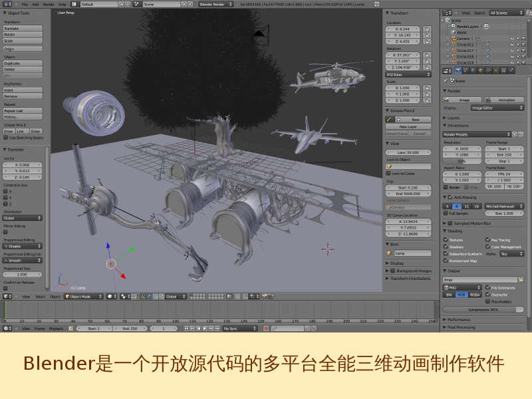Jump to first frame in timeline
Image resolution: width=532 pixels, height=399 pixels.
pyautogui.click(x=186, y=329)
